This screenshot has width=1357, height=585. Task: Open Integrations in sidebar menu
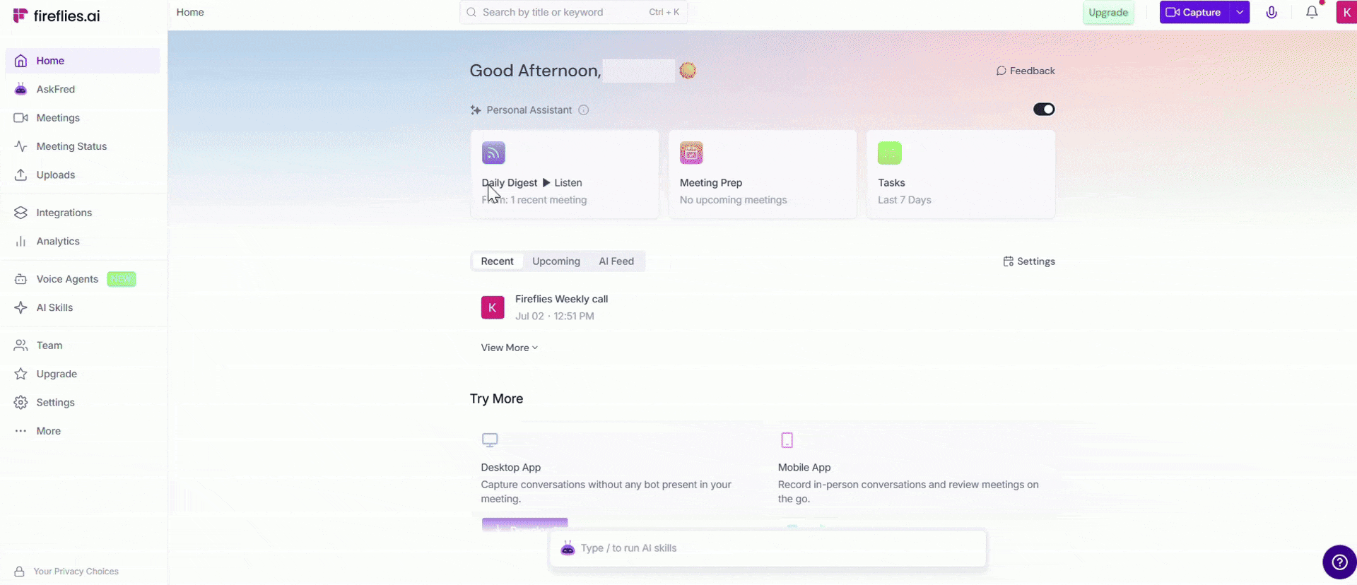(x=83, y=213)
